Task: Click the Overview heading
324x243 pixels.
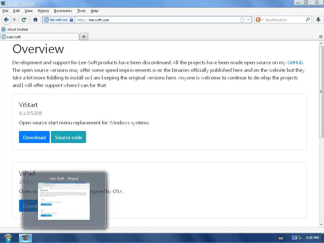Action: click(38, 49)
